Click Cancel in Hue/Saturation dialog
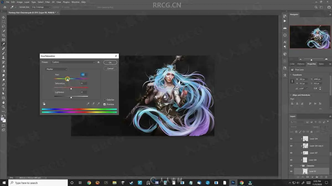 tap(110, 68)
